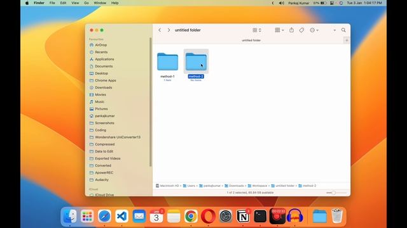Viewport: 407px width, 228px height.
Task: Click the method-2 folder name label
Action: (196, 77)
